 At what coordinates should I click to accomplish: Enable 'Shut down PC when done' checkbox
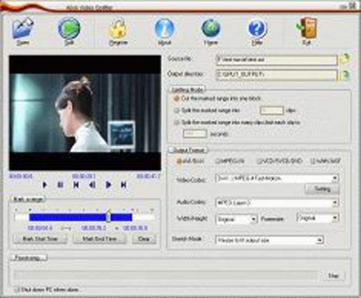pyautogui.click(x=18, y=290)
